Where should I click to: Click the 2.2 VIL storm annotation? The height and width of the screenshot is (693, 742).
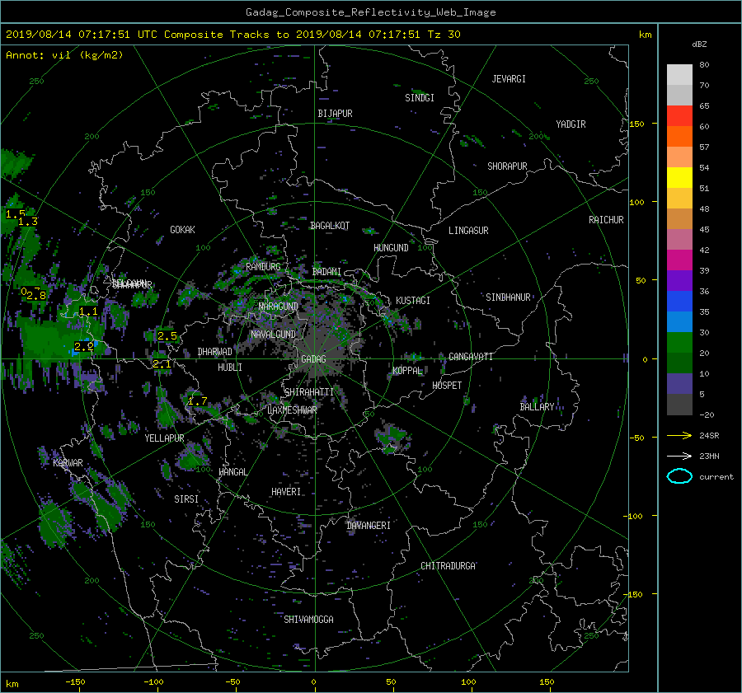[x=84, y=347]
